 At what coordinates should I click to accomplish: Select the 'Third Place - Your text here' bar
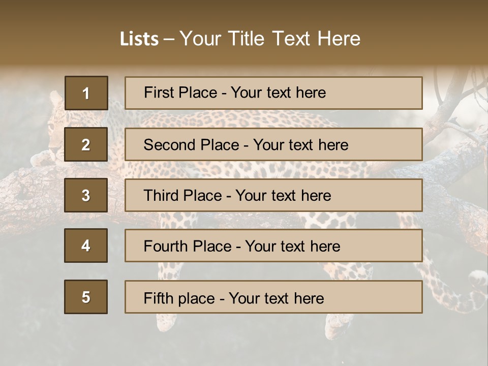point(273,195)
